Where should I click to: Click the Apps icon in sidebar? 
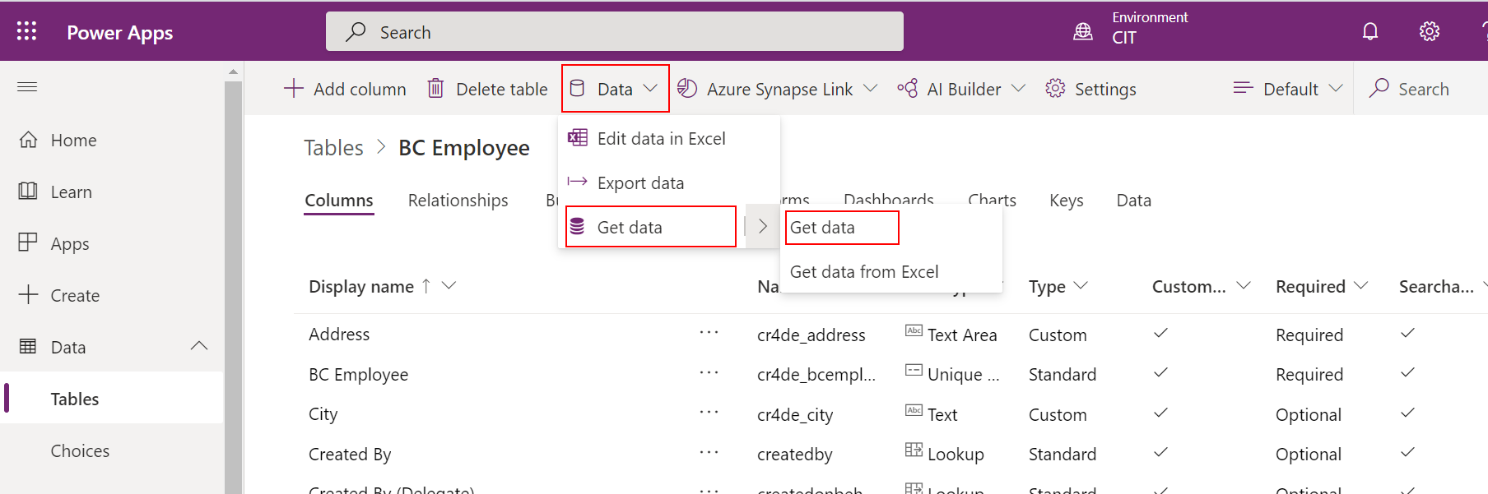pyautogui.click(x=28, y=242)
